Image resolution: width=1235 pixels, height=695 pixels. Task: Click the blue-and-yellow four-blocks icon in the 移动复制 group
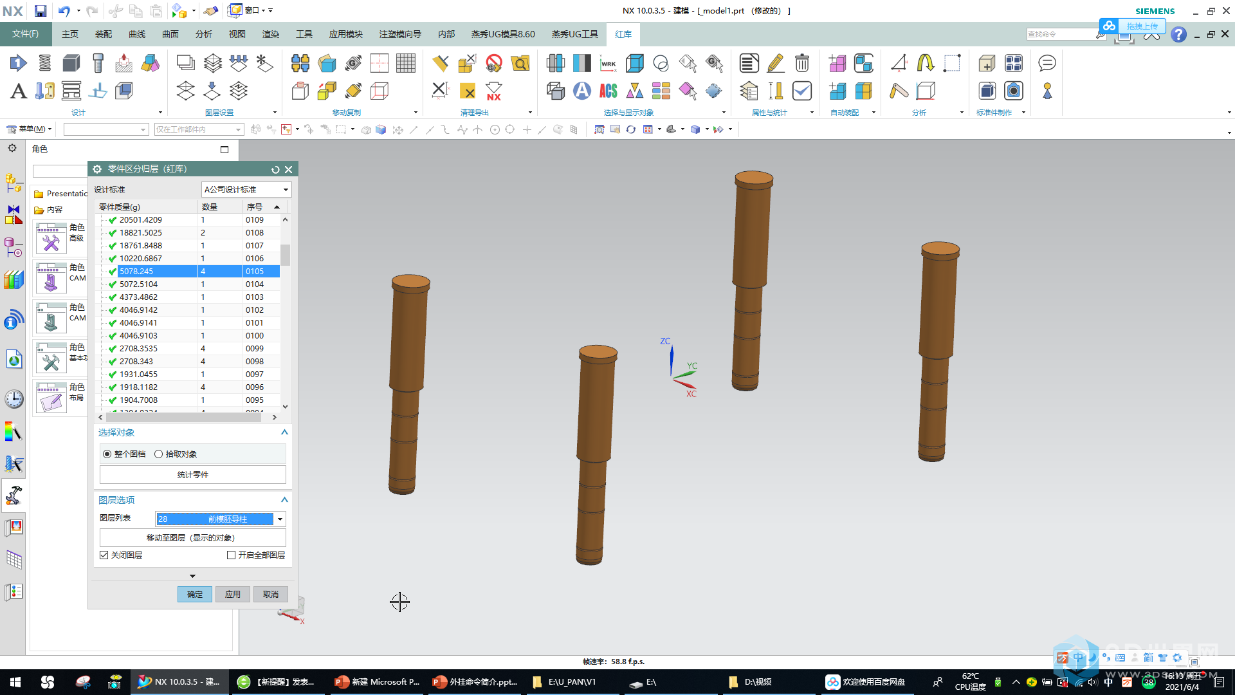(300, 63)
